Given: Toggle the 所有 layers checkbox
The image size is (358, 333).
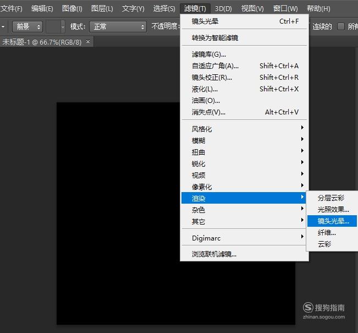Looking at the screenshot, I should (x=340, y=26).
